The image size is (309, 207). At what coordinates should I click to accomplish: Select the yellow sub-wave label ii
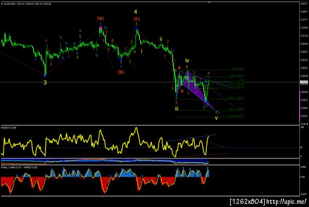coord(161,39)
